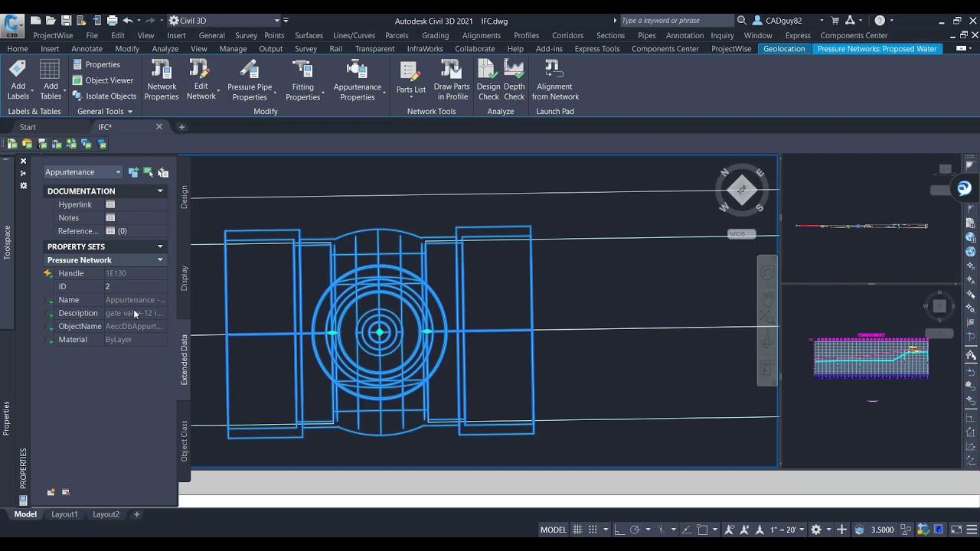This screenshot has height=551, width=980.
Task: Open the Pipes menu
Action: coord(646,35)
